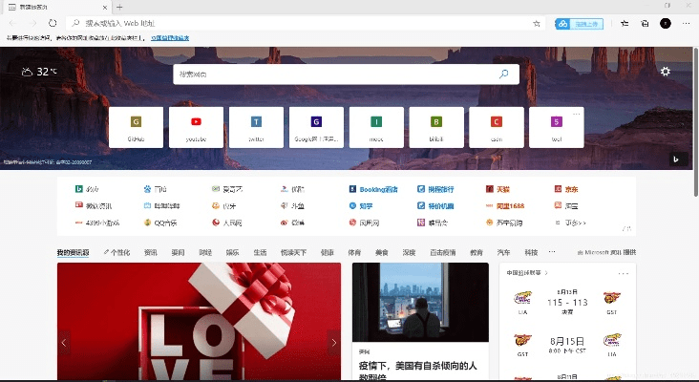Viewport: 699px width, 382px height.
Task: Open the 阿里1688 link
Action: 505,206
